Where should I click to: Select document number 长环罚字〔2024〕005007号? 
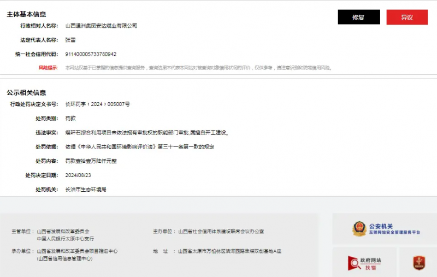click(x=97, y=104)
